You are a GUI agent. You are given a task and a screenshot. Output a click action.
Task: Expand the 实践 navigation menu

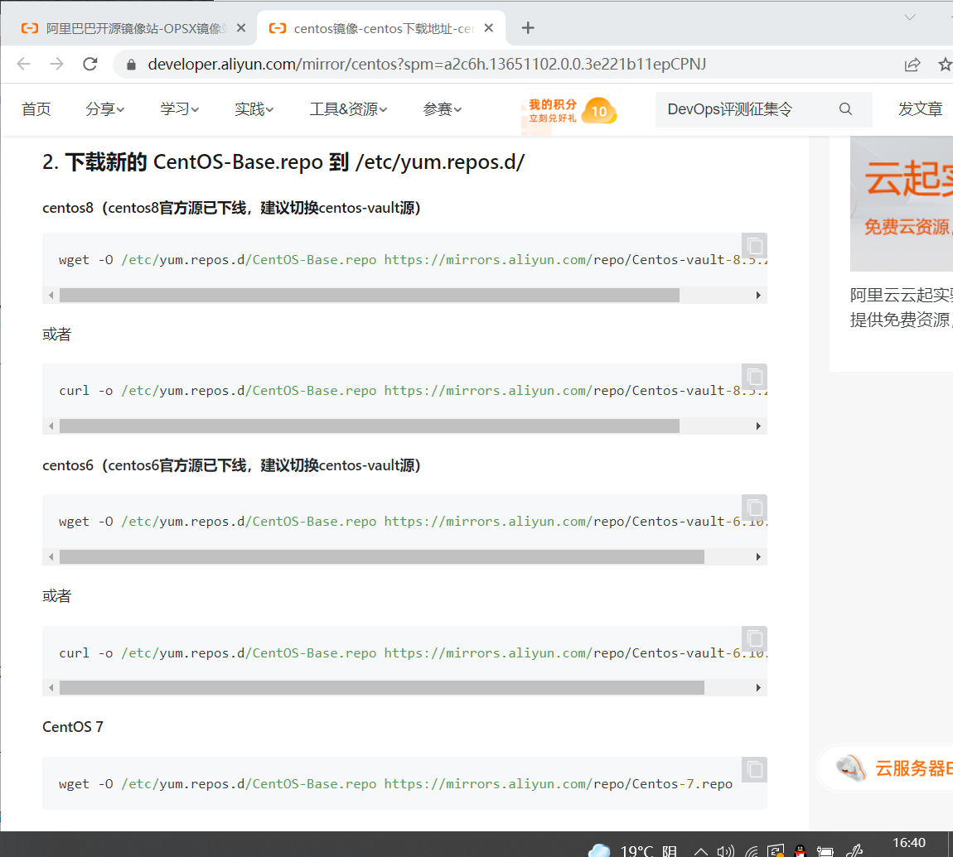click(x=254, y=109)
